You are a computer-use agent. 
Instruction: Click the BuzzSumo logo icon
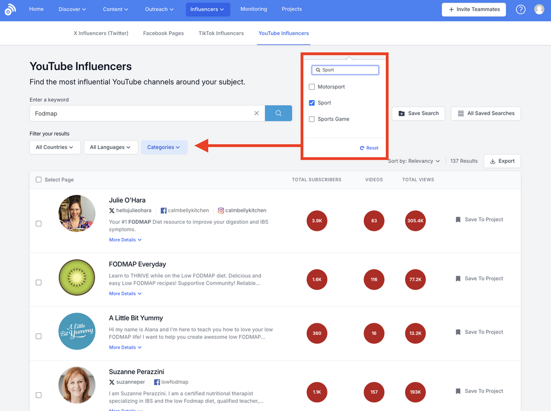click(10, 10)
